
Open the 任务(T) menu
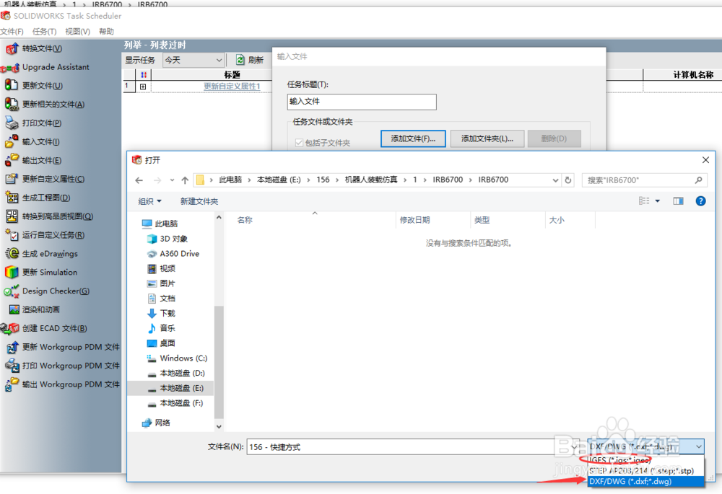pos(44,31)
